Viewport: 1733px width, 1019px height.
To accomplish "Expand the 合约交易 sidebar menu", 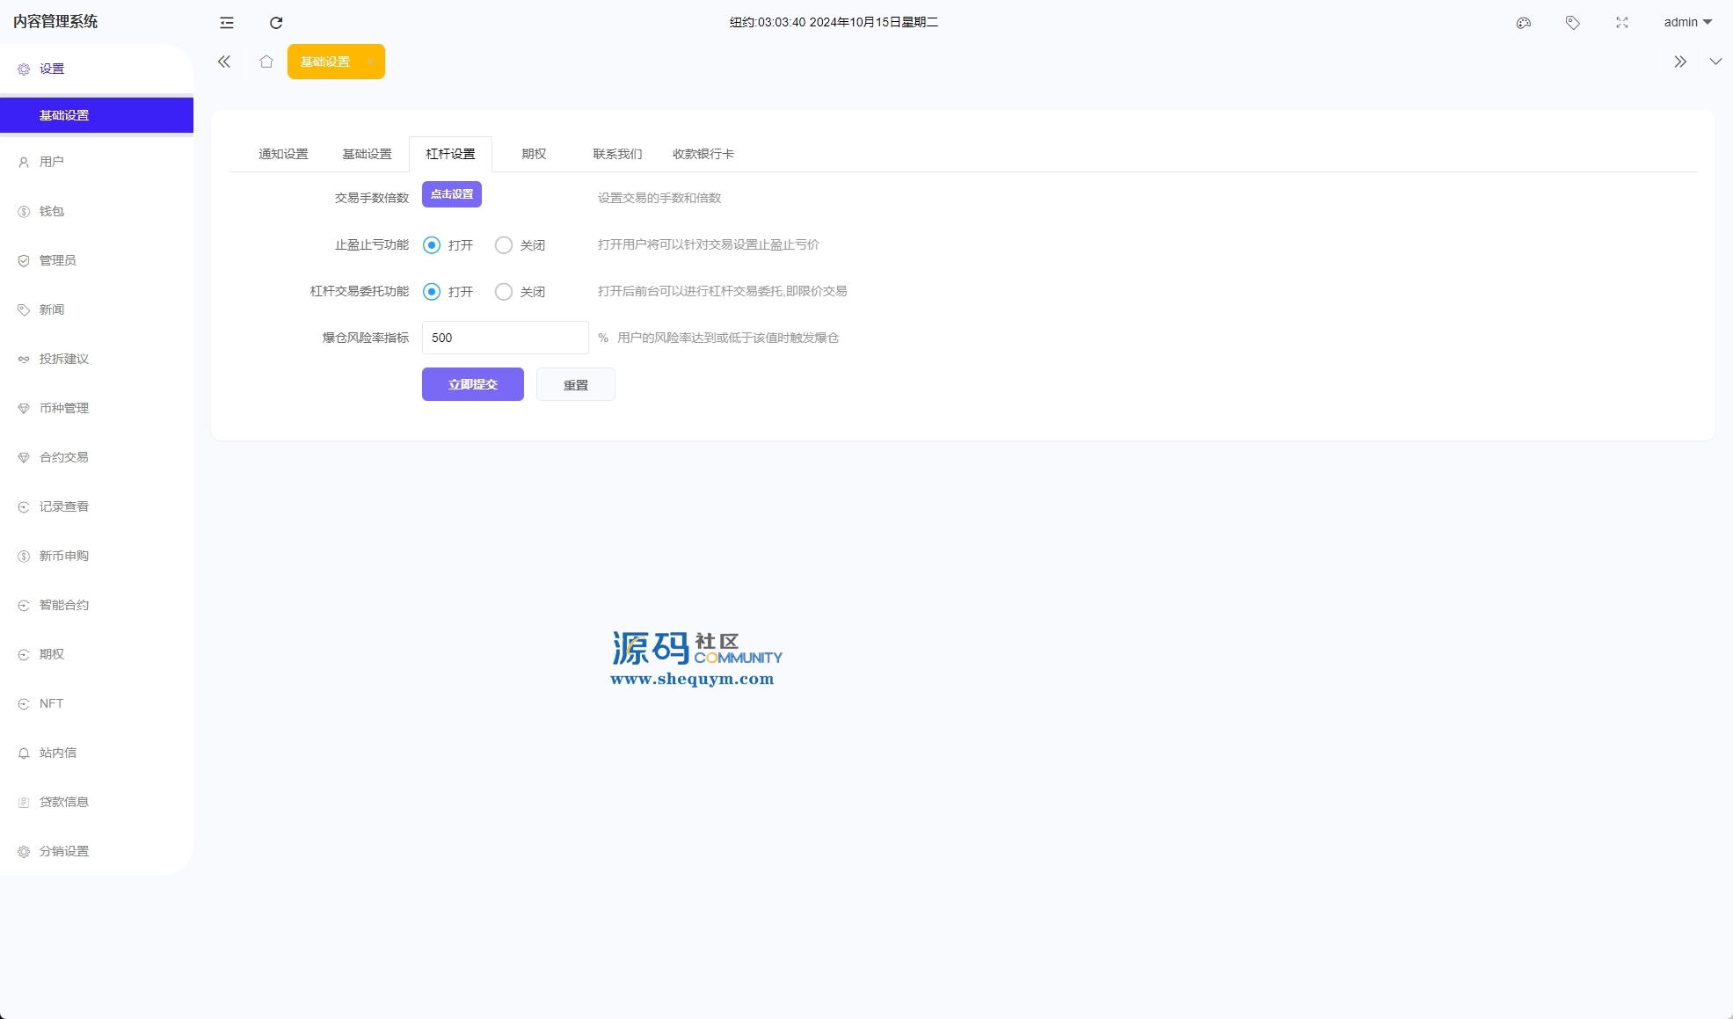I will coord(64,457).
